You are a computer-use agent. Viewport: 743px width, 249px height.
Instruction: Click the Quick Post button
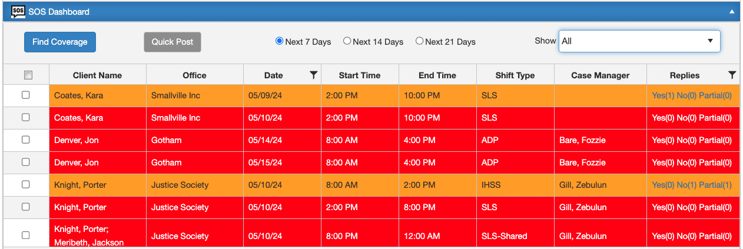(173, 42)
